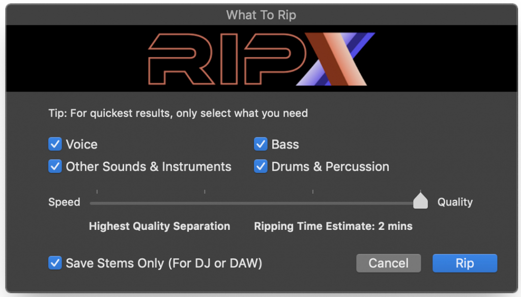Image resolution: width=521 pixels, height=297 pixels.
Task: Click the quickest results tip text
Action: [178, 113]
